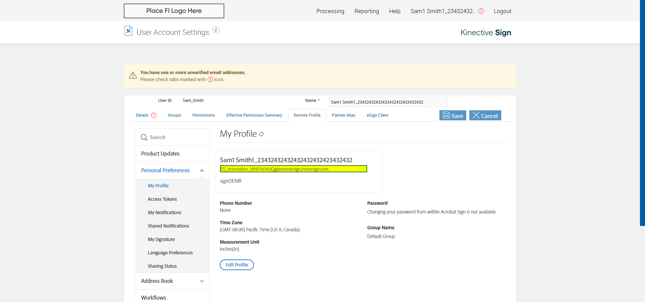
Task: Expand the Address Book section
Action: [202, 281]
